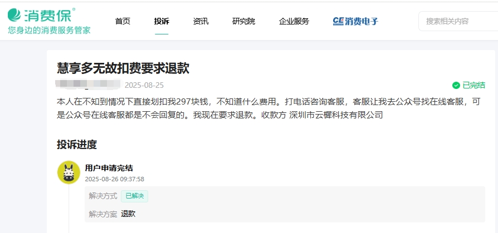Click the 已解决 status tag
The width and height of the screenshot is (498, 233).
pos(134,196)
